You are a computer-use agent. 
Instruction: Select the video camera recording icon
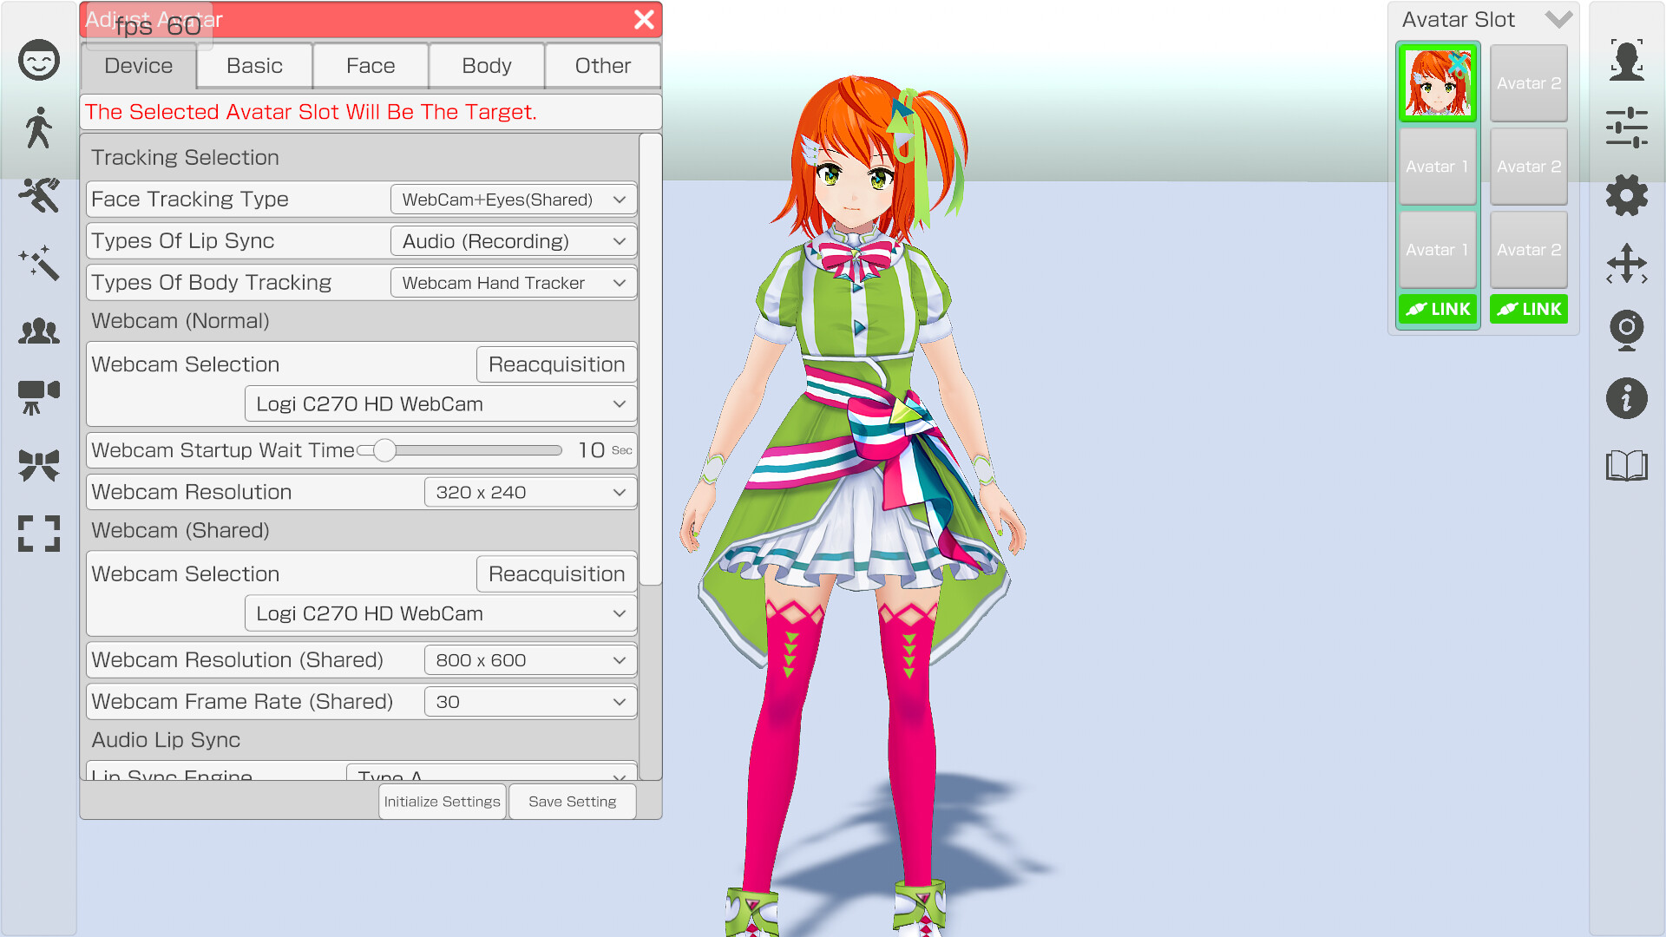(38, 397)
